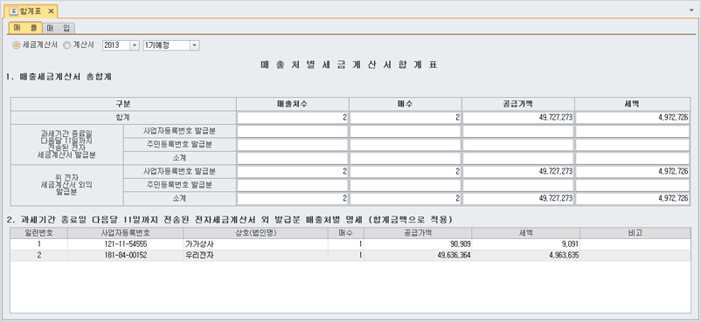Open the 2013 year dropdown
The image size is (701, 322).
pyautogui.click(x=134, y=45)
